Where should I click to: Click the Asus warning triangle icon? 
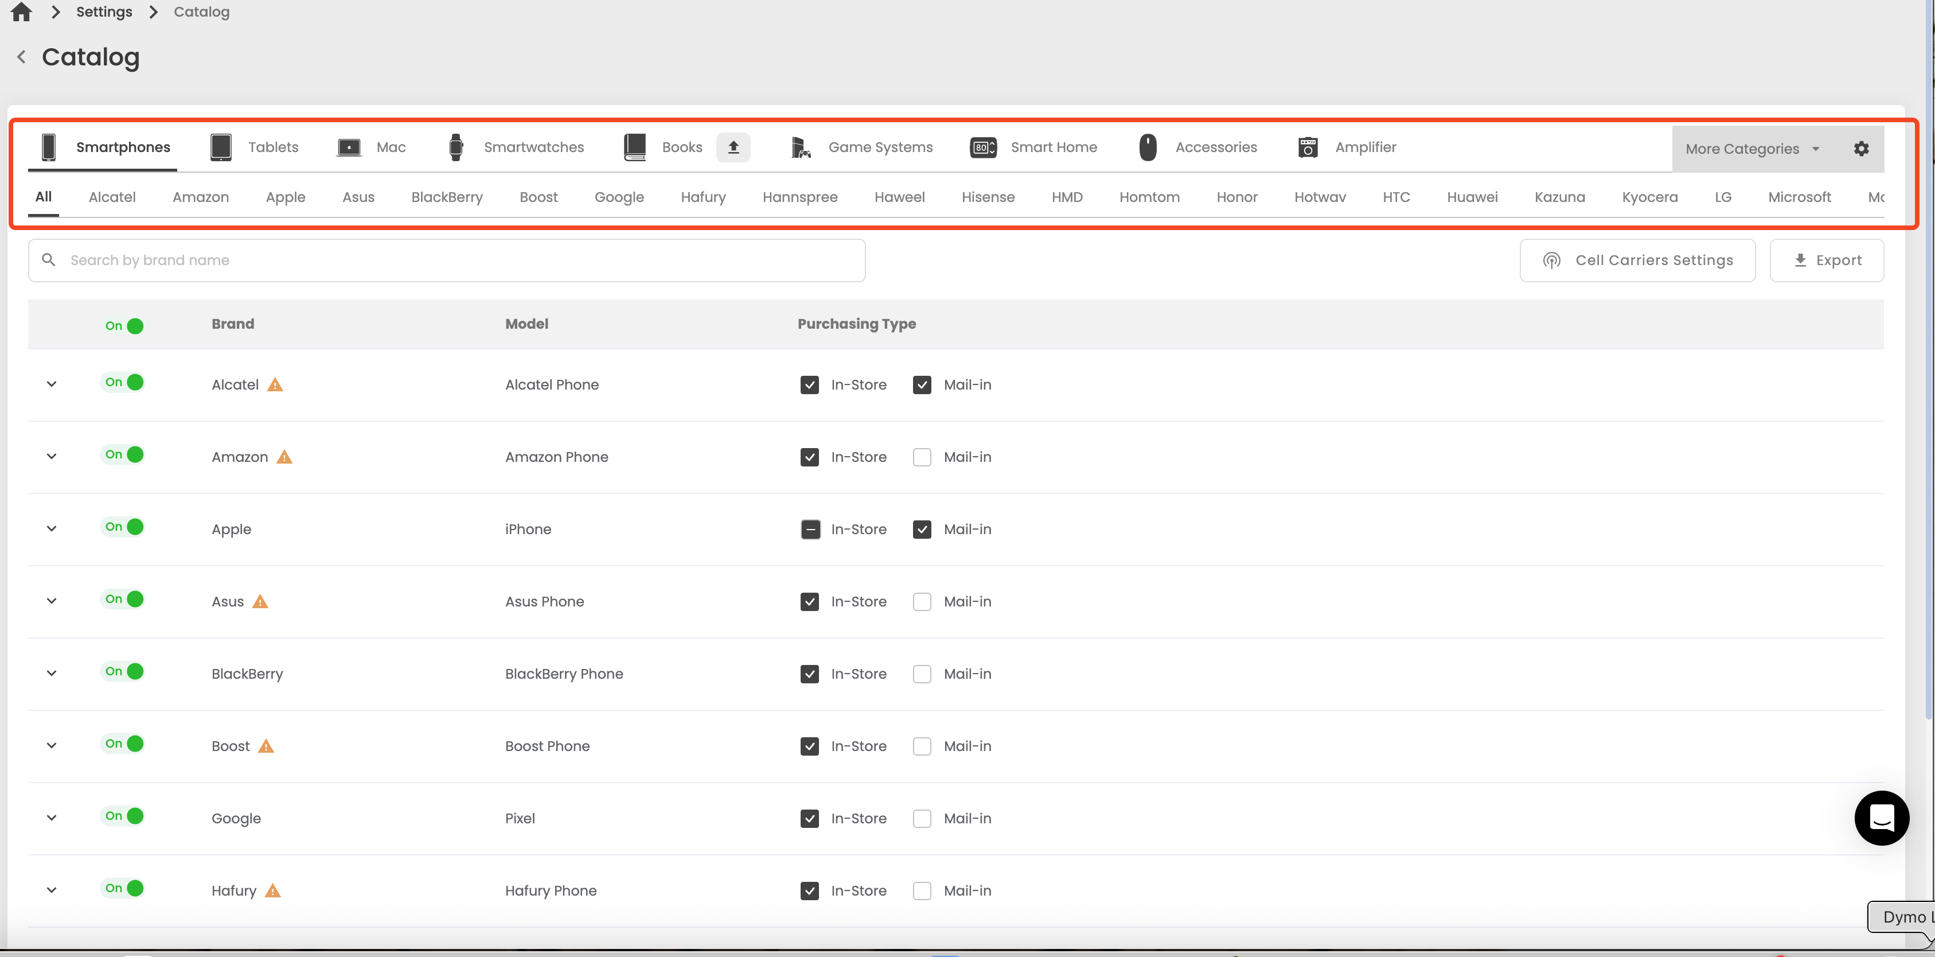coord(260,601)
